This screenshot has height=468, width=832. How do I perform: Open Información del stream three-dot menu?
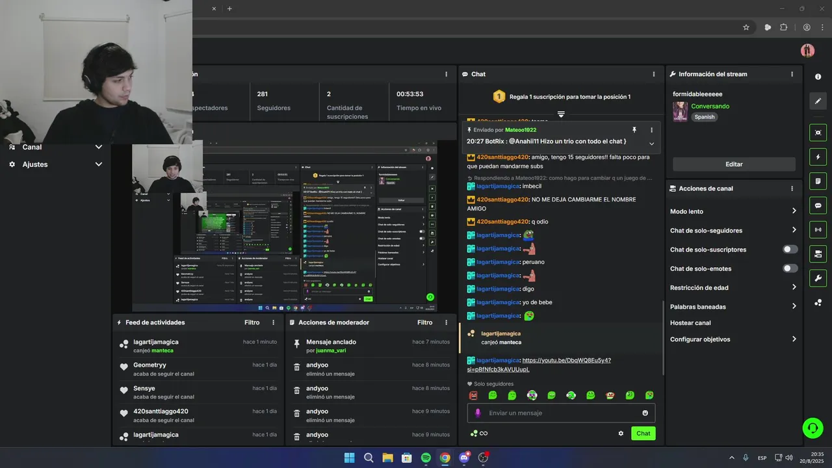point(792,74)
